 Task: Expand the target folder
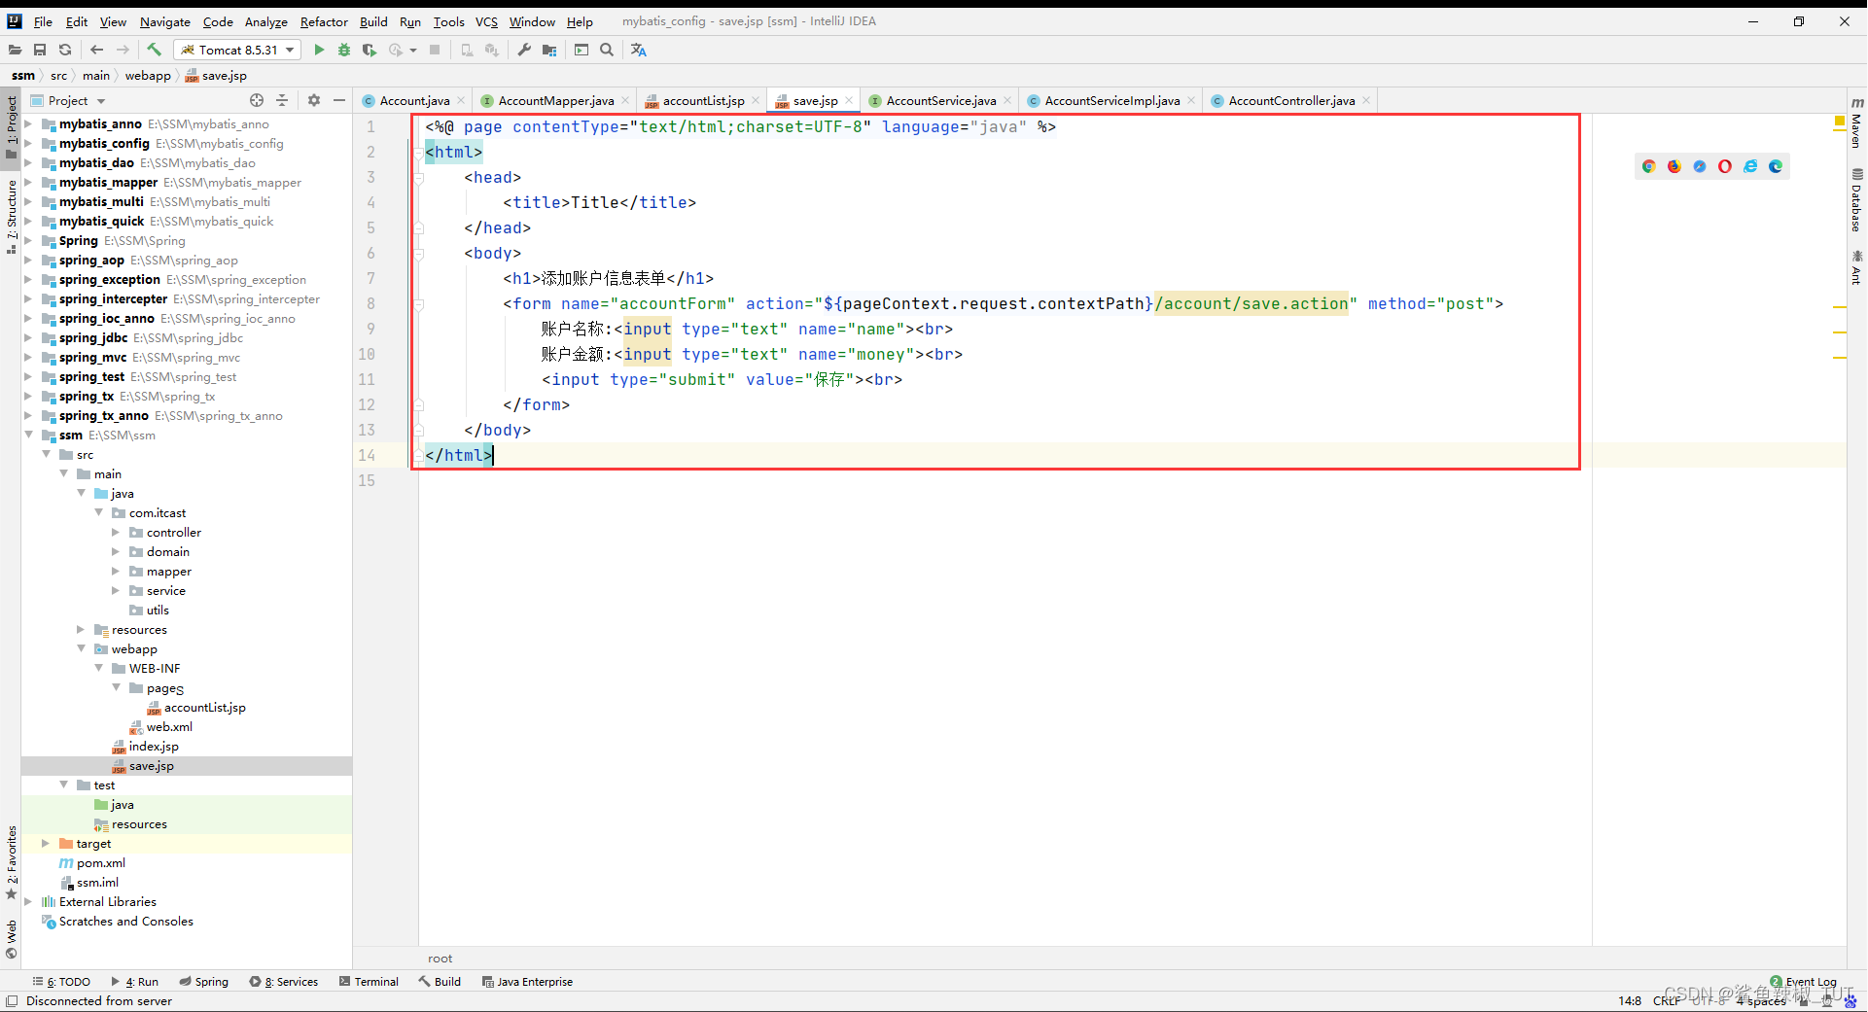tap(46, 843)
